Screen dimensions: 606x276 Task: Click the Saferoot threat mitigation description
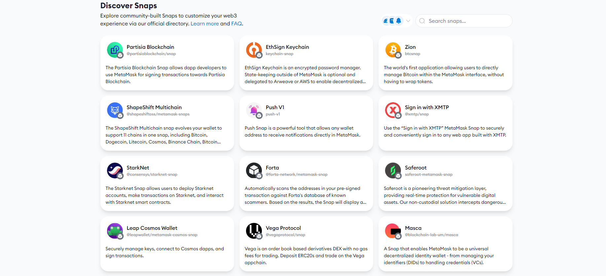pyautogui.click(x=445, y=195)
